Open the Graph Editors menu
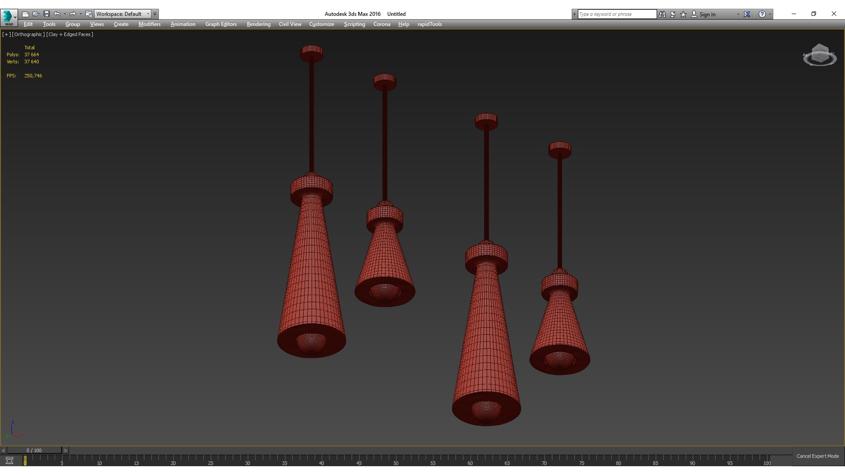The image size is (845, 475). [x=221, y=24]
